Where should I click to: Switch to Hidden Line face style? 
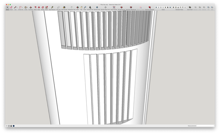(x=163, y=7)
